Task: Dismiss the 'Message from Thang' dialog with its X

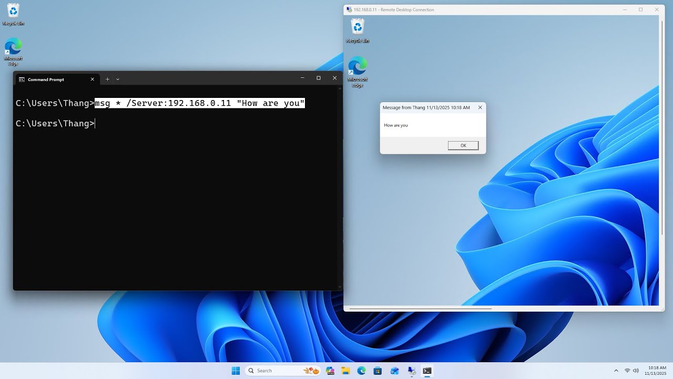Action: tap(480, 107)
